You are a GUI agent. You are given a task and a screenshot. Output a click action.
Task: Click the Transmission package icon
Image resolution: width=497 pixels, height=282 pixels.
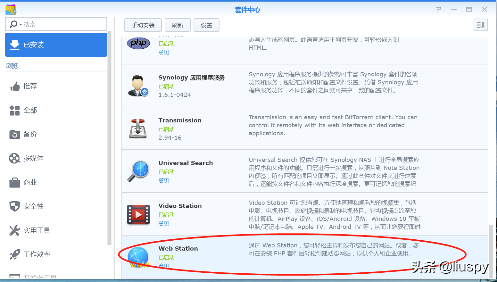pos(138,129)
